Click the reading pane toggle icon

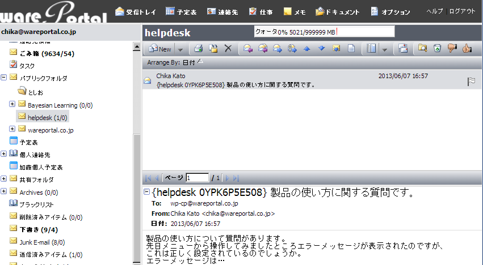403,48
